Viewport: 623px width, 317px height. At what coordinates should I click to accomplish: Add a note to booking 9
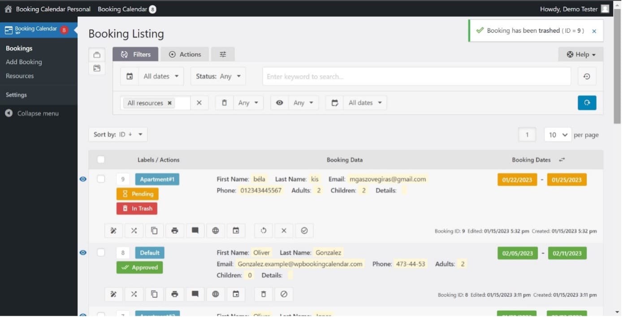point(195,231)
